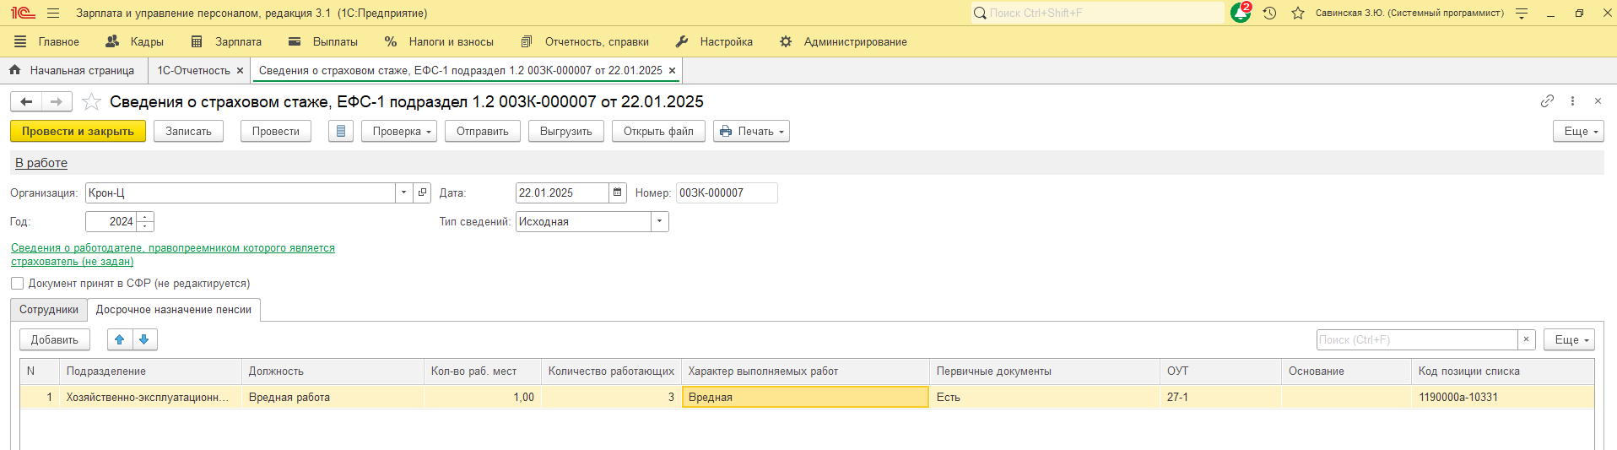Click the table search input field
The height and width of the screenshot is (450, 1617).
(x=1416, y=339)
